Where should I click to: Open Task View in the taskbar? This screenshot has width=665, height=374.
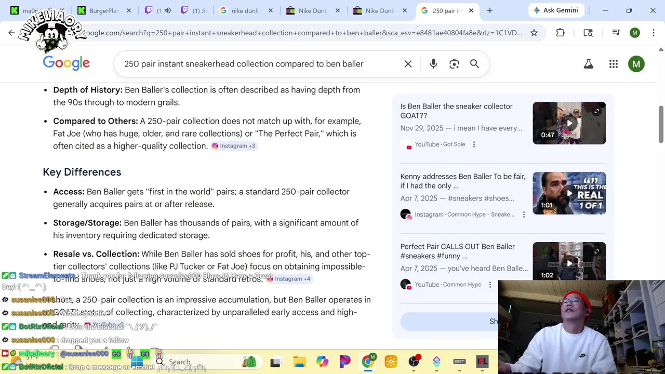[275, 362]
